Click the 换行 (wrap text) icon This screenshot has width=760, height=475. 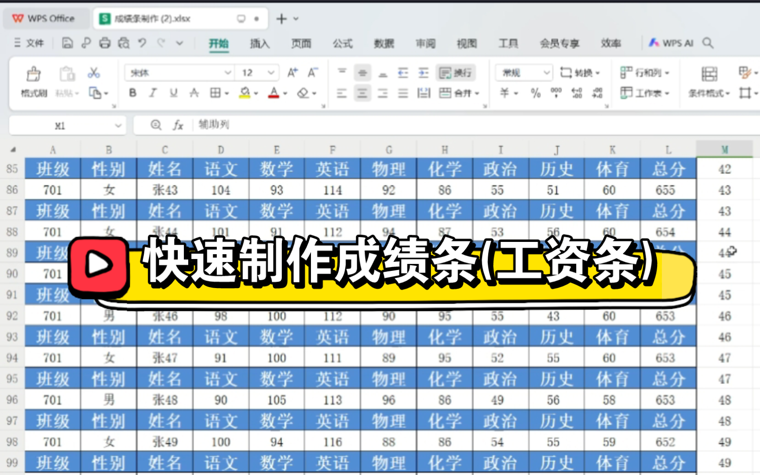click(455, 72)
